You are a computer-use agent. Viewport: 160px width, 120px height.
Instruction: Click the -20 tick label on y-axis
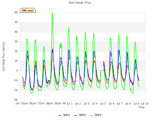coord(15,90)
